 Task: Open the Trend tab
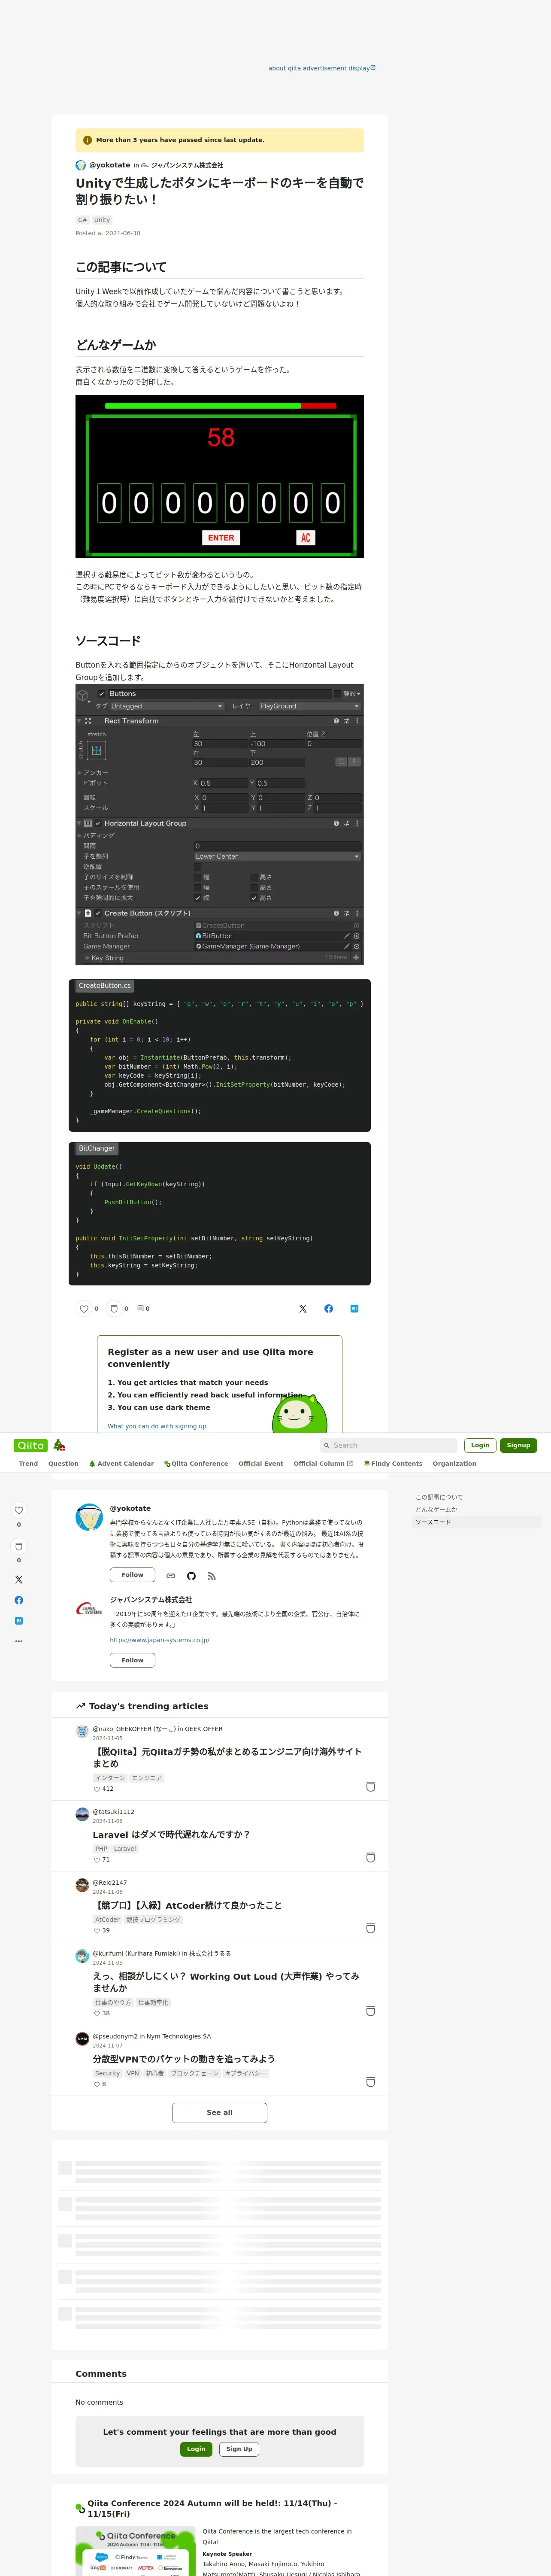pos(28,1463)
